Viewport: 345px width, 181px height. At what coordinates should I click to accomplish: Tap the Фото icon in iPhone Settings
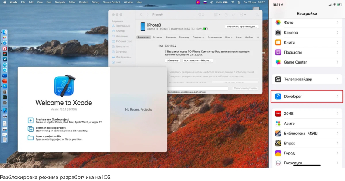coord(278,23)
